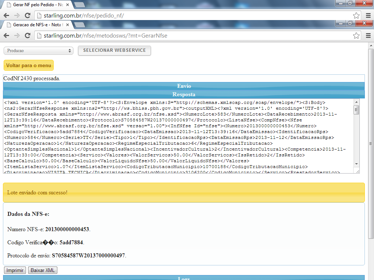Screen dimensions: 374x280
Task: Bookmark the GerarNfse page with the star
Action: click(x=356, y=36)
